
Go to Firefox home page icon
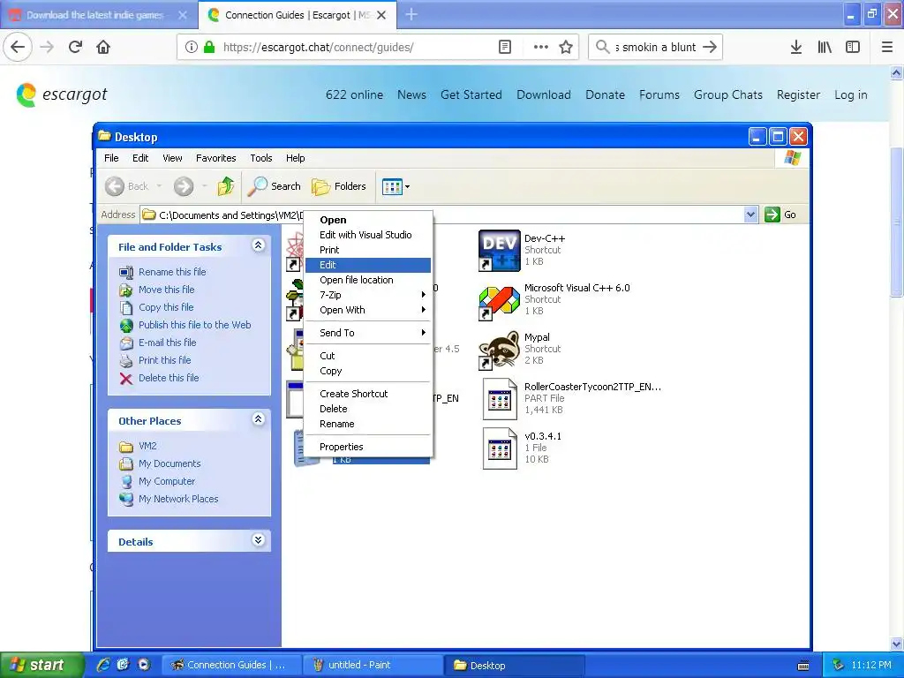pyautogui.click(x=103, y=47)
